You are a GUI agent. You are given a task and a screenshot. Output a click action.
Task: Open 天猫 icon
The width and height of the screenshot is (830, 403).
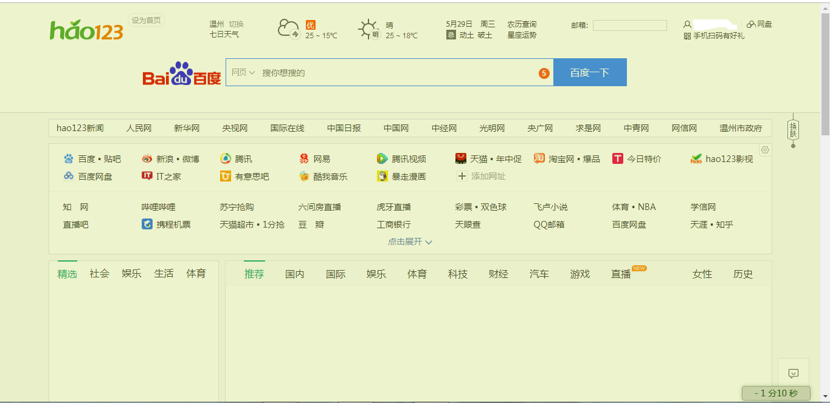[x=461, y=159]
